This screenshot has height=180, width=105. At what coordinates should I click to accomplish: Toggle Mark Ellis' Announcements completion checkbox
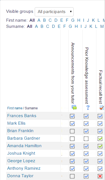72,124
